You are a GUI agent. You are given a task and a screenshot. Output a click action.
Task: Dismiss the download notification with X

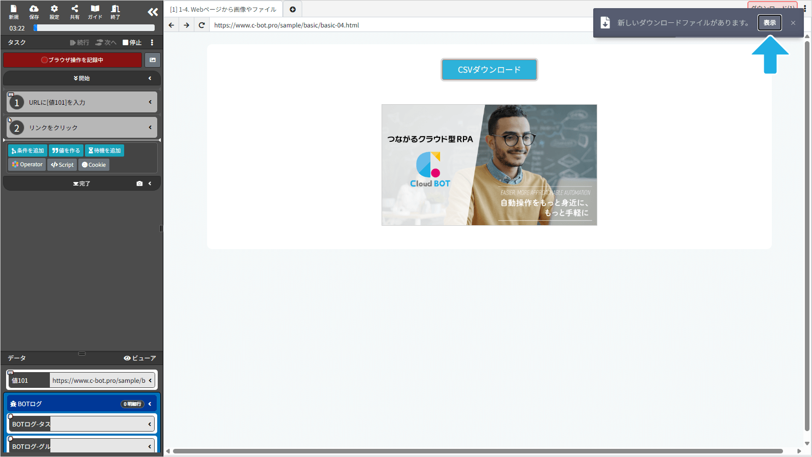(793, 23)
